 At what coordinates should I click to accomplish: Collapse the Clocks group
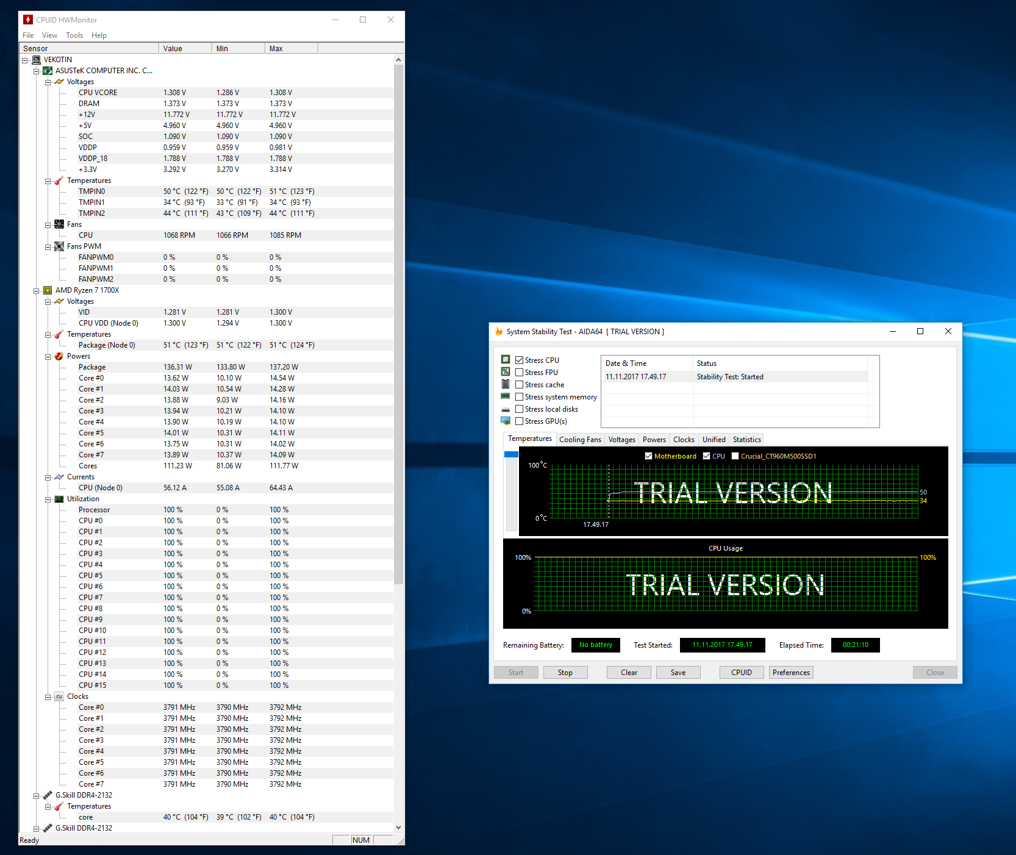pos(48,697)
